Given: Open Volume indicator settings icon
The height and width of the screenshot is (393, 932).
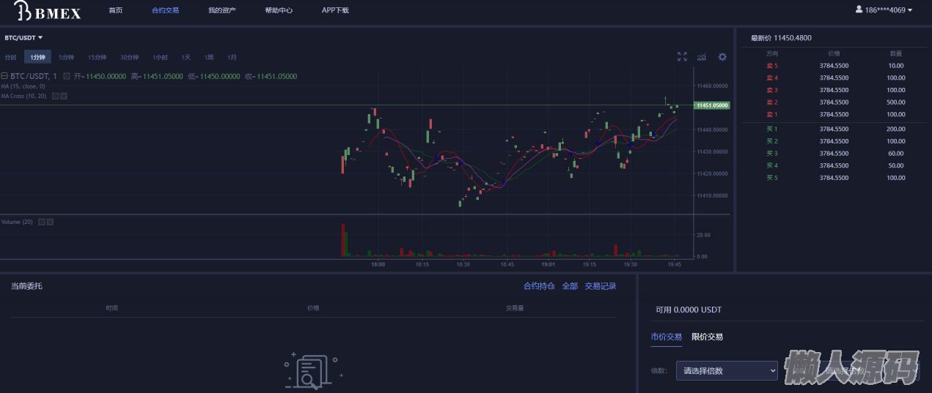Looking at the screenshot, I should coord(42,222).
